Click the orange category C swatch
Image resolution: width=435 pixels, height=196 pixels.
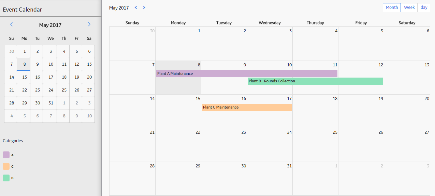point(6,166)
